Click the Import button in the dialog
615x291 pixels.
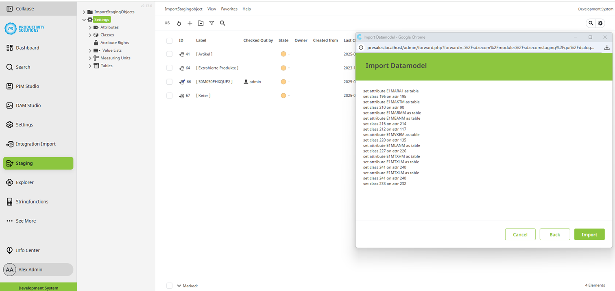589,234
